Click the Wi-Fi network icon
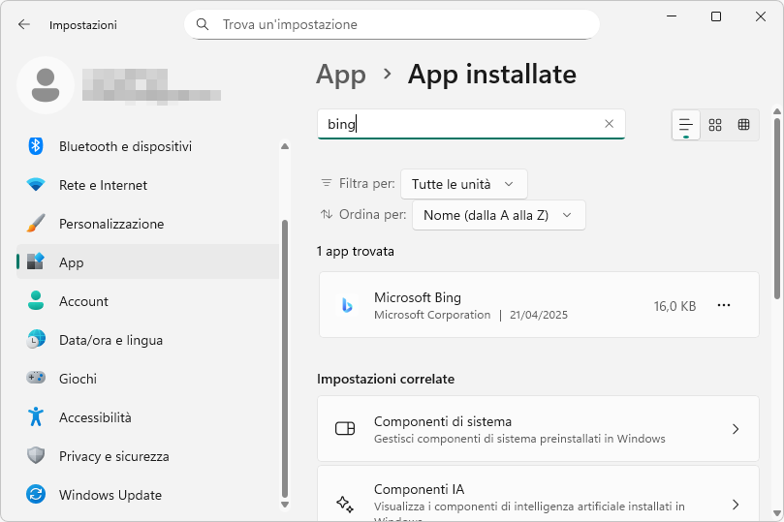Image resolution: width=784 pixels, height=522 pixels. pos(36,185)
